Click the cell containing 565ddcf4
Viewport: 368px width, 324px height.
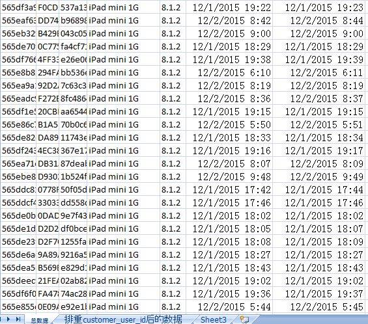[18, 203]
